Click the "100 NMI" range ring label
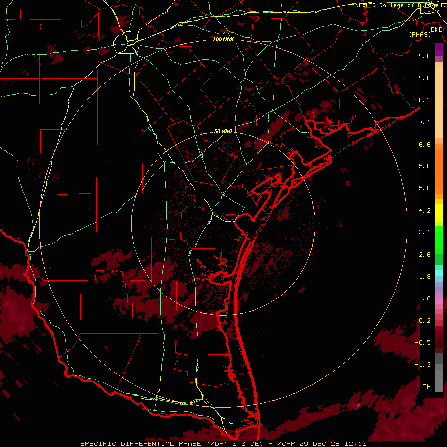 (223, 39)
